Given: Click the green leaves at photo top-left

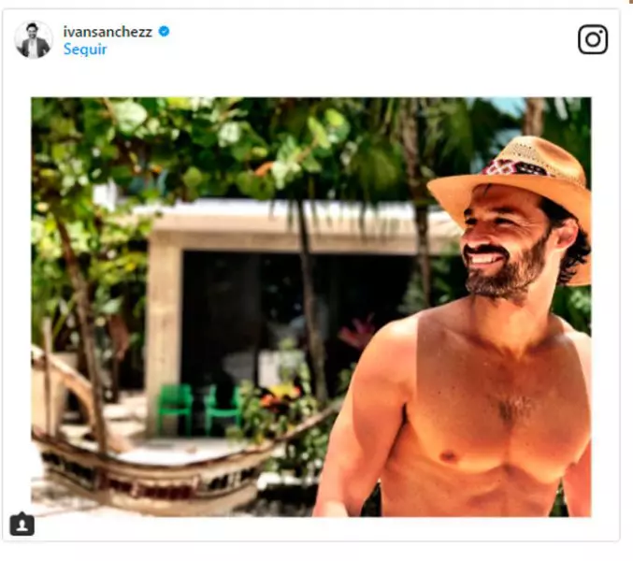Looking at the screenshot, I should click(x=84, y=140).
